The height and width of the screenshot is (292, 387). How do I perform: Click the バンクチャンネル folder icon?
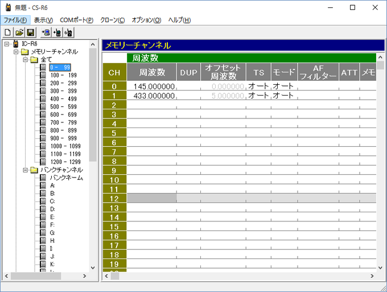pos(34,170)
